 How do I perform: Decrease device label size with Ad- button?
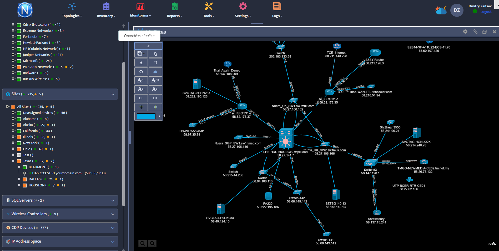click(141, 80)
